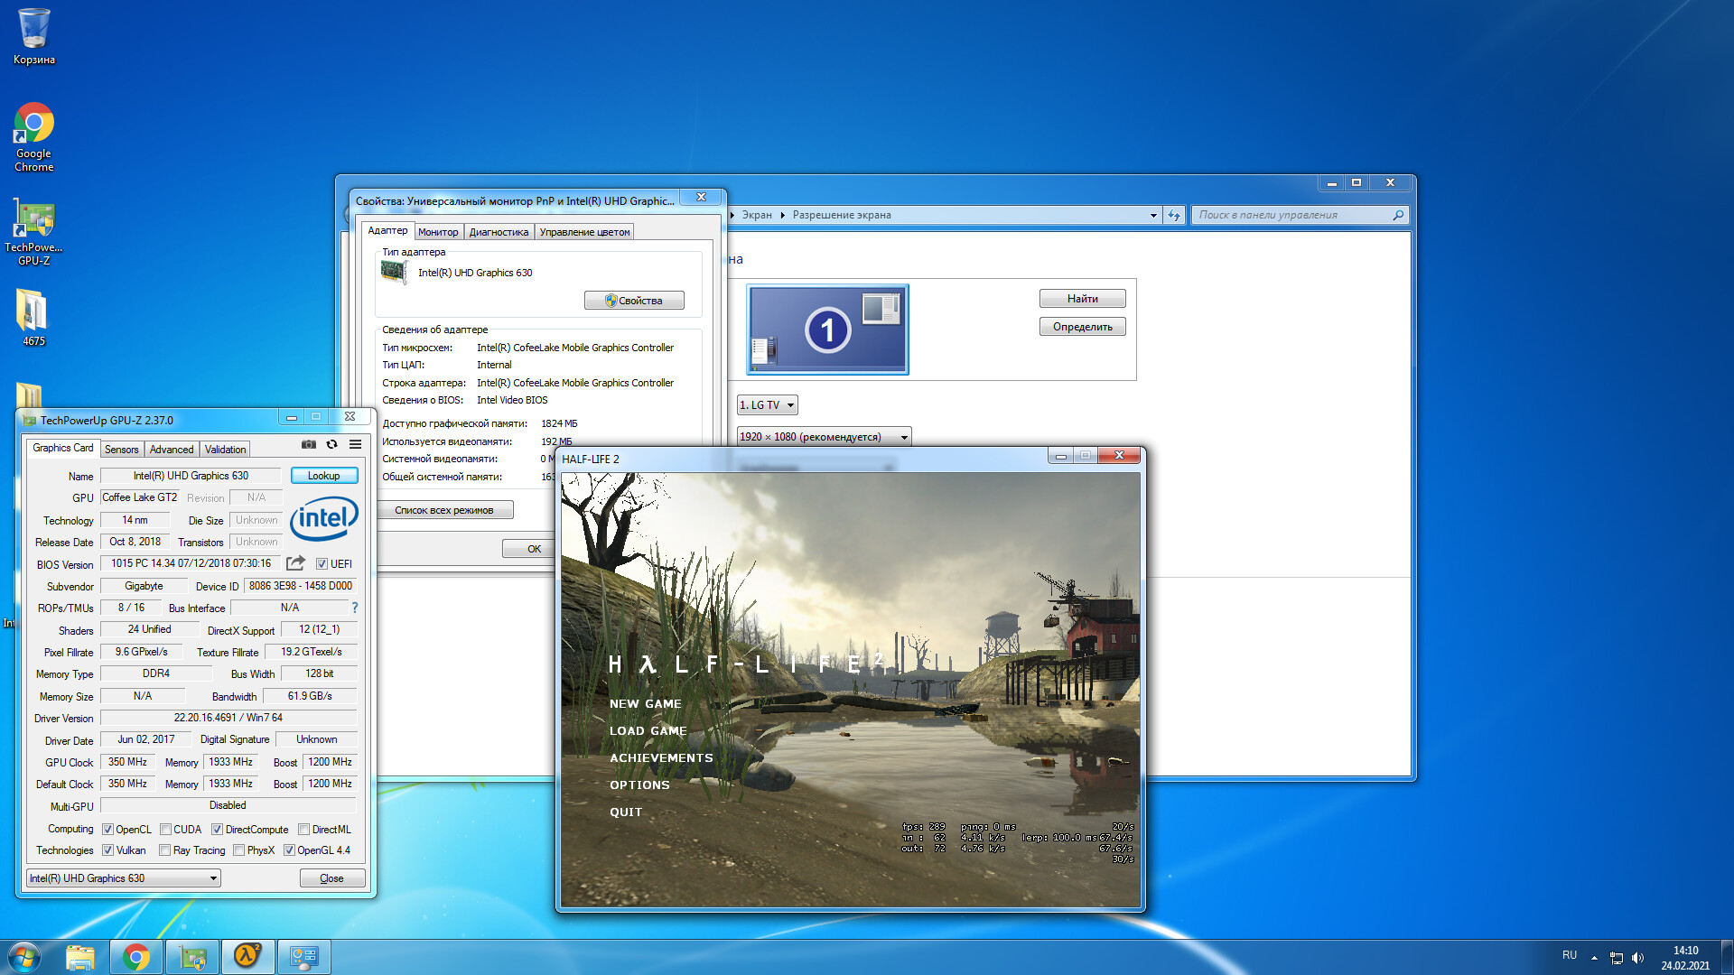Show hidden tray icons arrow
The height and width of the screenshot is (975, 1734).
click(1594, 958)
